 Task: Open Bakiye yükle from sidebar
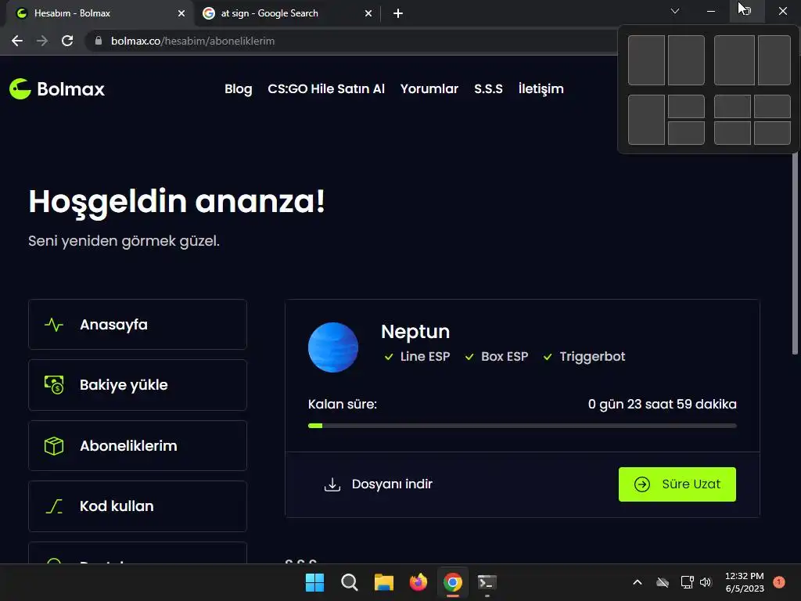(138, 385)
